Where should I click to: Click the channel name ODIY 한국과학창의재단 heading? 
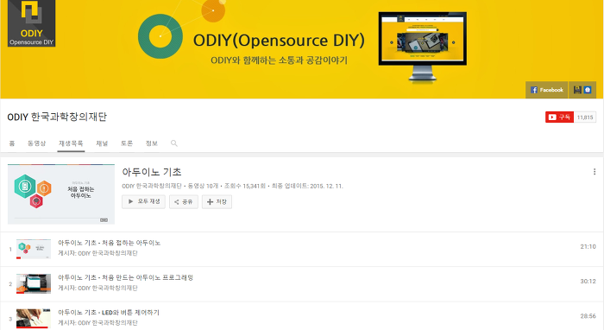[x=57, y=117]
